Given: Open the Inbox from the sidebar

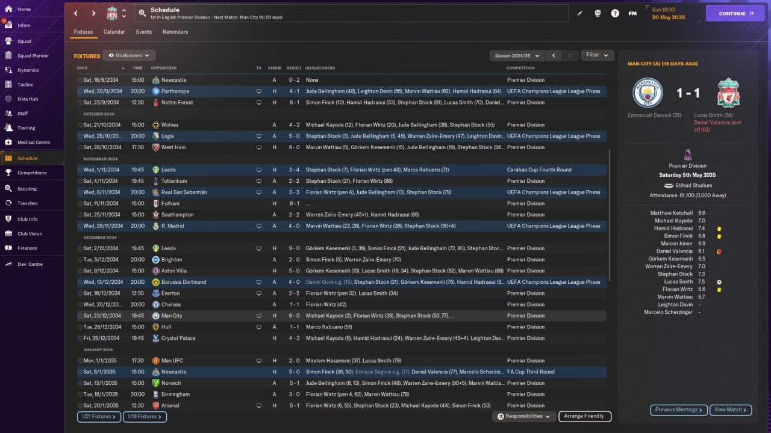Looking at the screenshot, I should tap(24, 25).
